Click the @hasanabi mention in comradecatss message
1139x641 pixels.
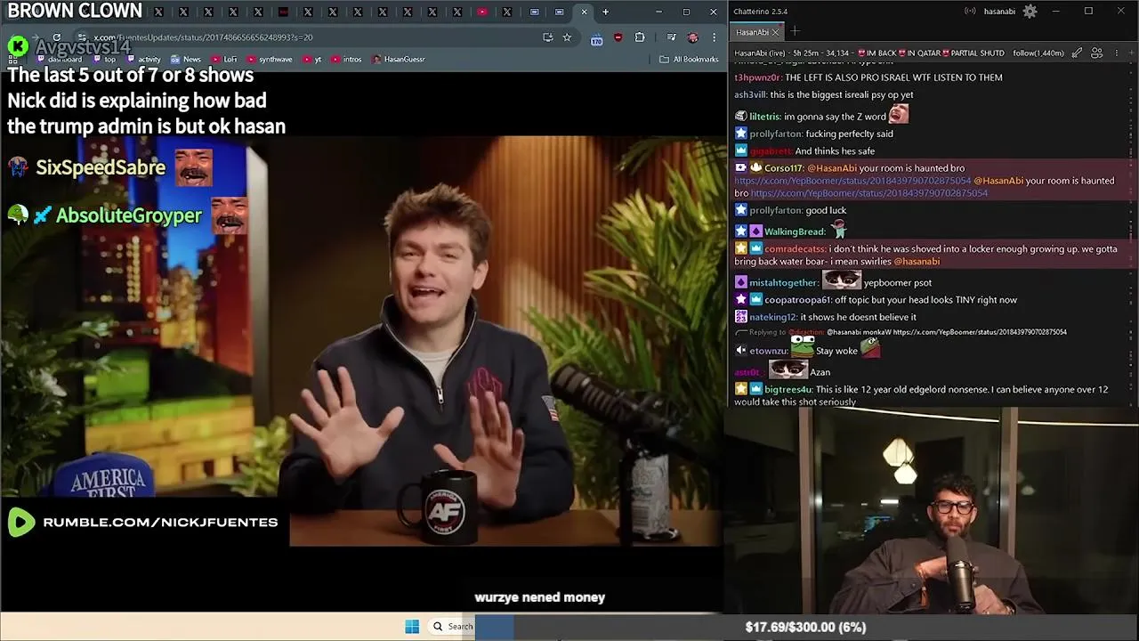point(917,262)
